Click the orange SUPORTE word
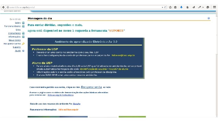 coord(116,30)
